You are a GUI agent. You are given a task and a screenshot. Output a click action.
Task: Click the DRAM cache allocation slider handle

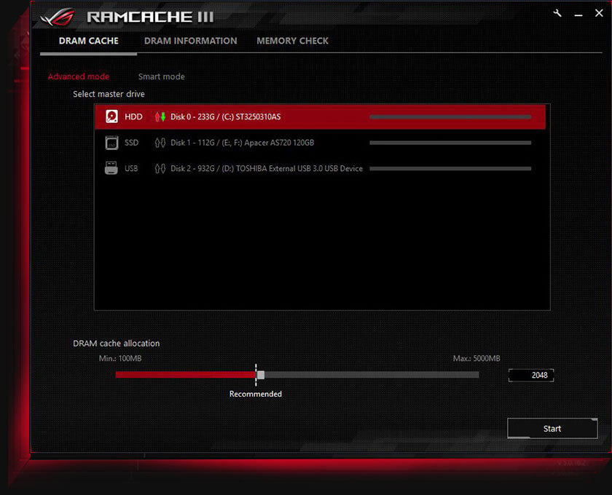pos(261,375)
